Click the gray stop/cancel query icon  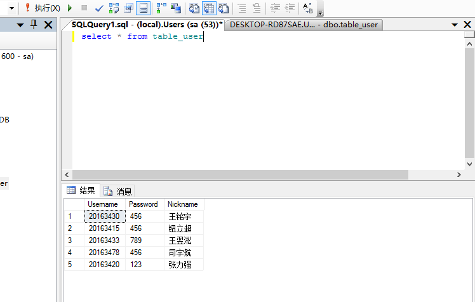84,8
